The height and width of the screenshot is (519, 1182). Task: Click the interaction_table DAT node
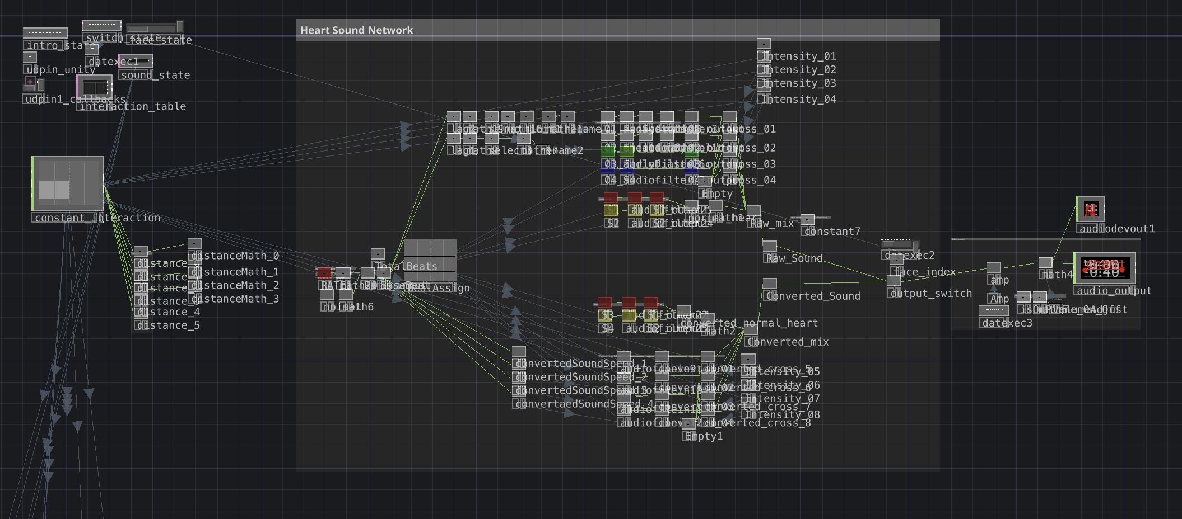(x=95, y=88)
